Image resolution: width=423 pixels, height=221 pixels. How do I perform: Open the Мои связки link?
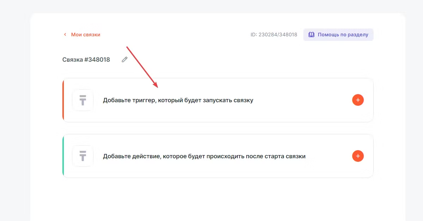click(85, 35)
